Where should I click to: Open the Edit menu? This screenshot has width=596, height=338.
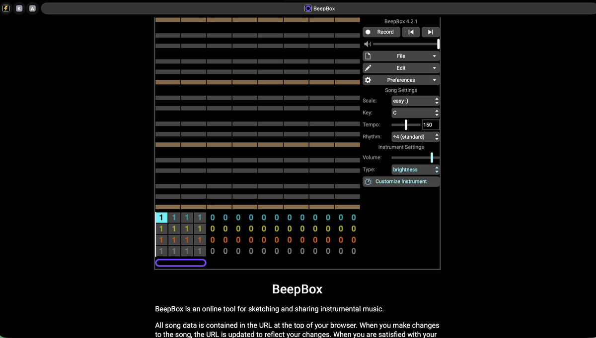(x=401, y=68)
